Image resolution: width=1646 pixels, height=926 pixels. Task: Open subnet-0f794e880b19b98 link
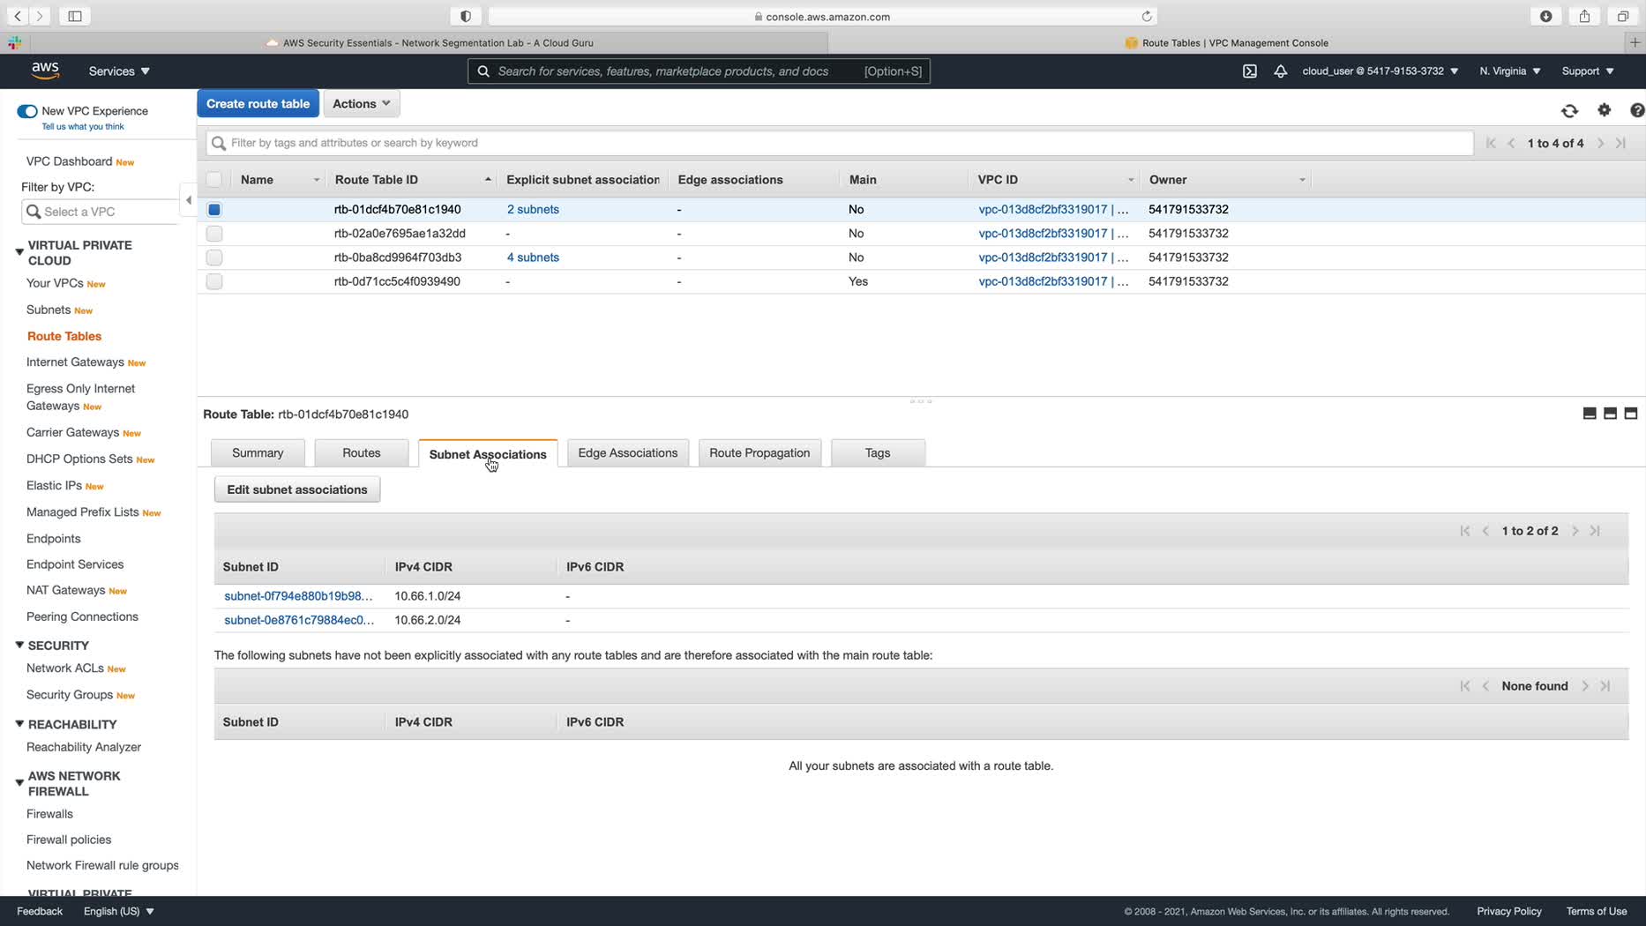click(298, 596)
